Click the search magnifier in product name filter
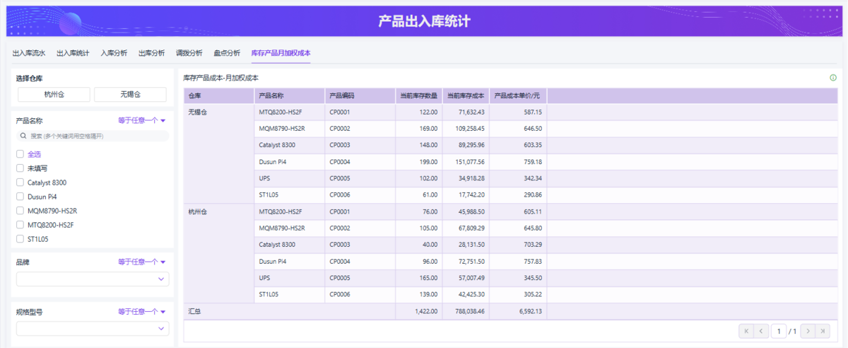848x348 pixels. pyautogui.click(x=23, y=136)
